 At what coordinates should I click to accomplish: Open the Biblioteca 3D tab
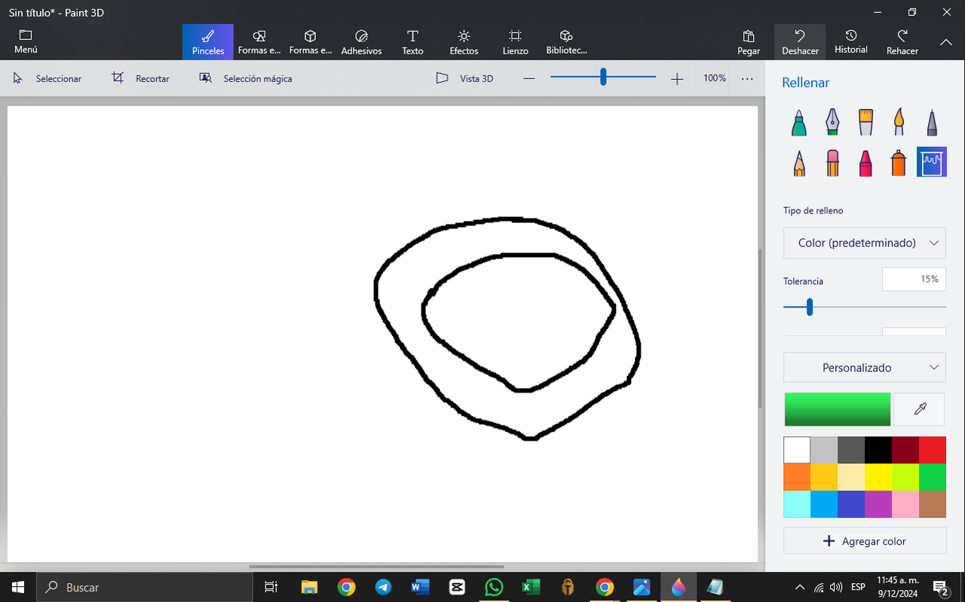(566, 42)
